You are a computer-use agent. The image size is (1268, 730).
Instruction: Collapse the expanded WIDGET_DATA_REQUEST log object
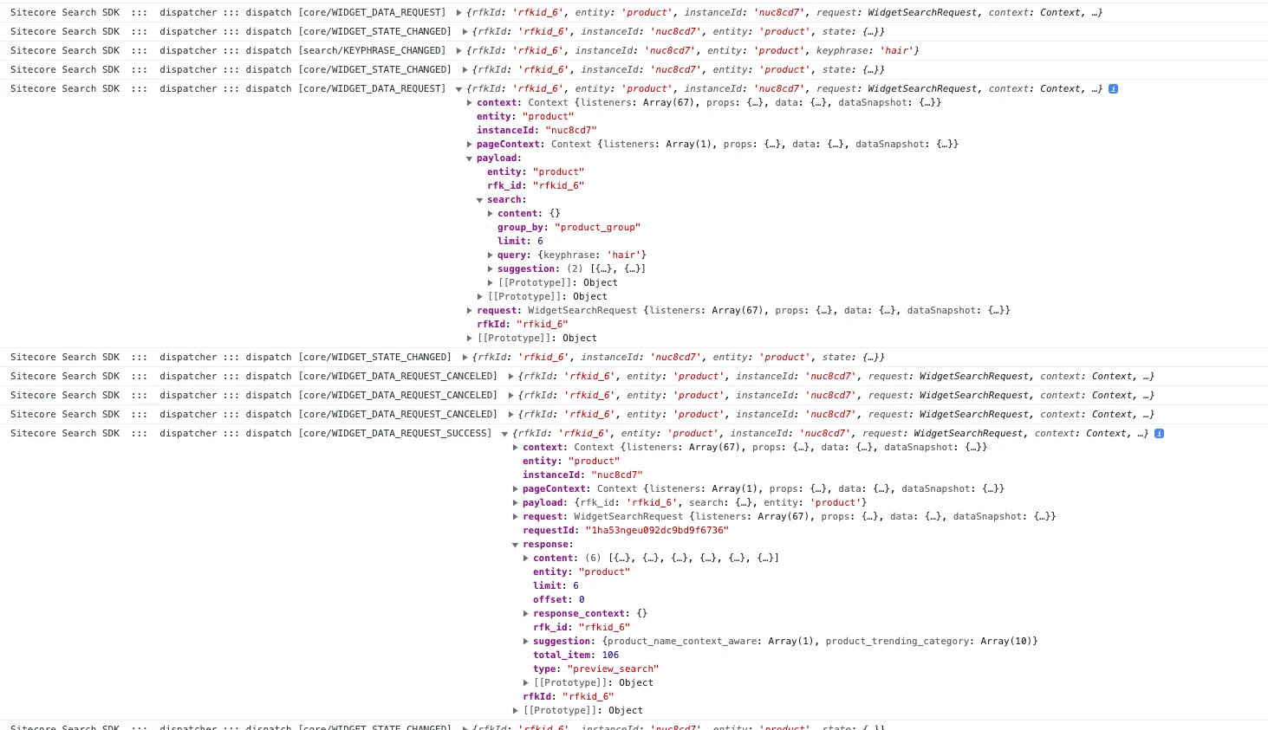click(x=459, y=89)
